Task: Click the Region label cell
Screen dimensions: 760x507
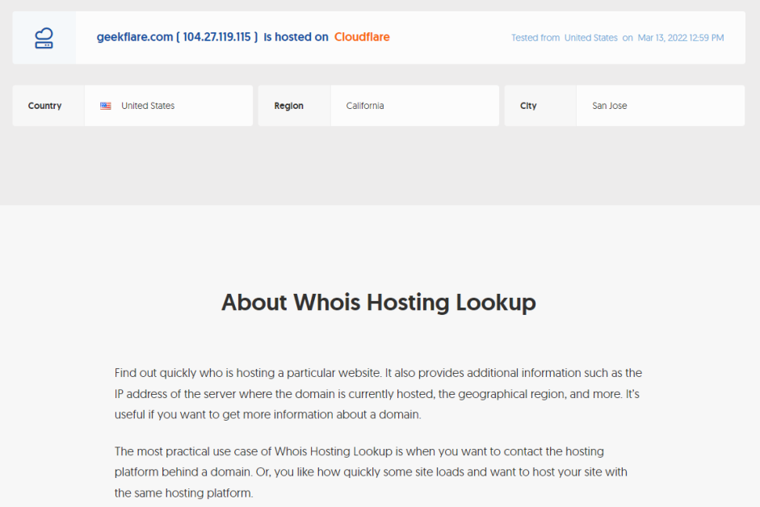Action: (x=295, y=106)
